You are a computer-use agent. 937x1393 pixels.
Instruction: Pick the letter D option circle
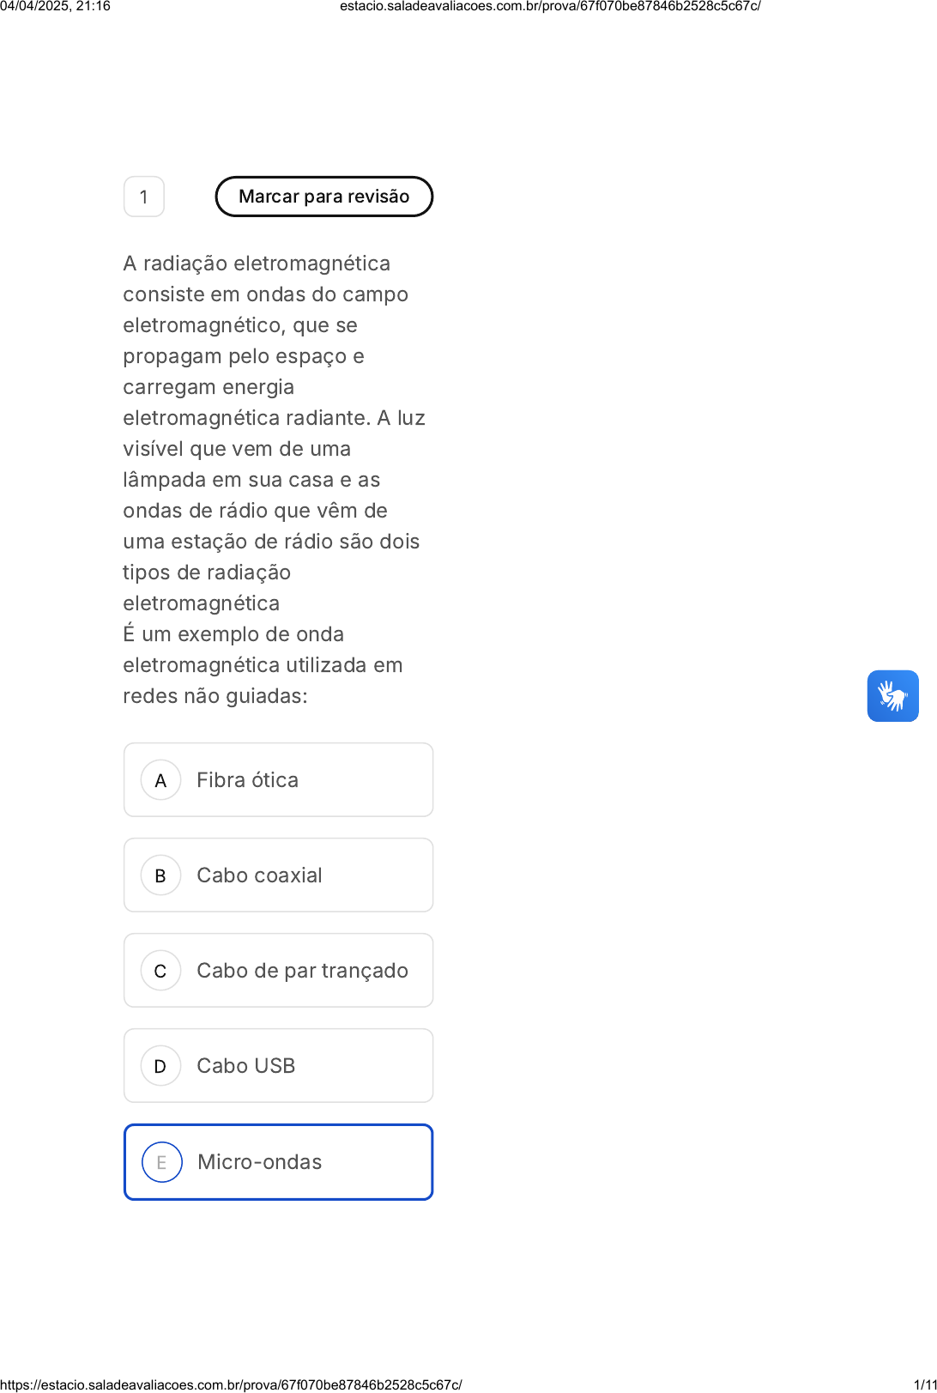click(160, 1066)
